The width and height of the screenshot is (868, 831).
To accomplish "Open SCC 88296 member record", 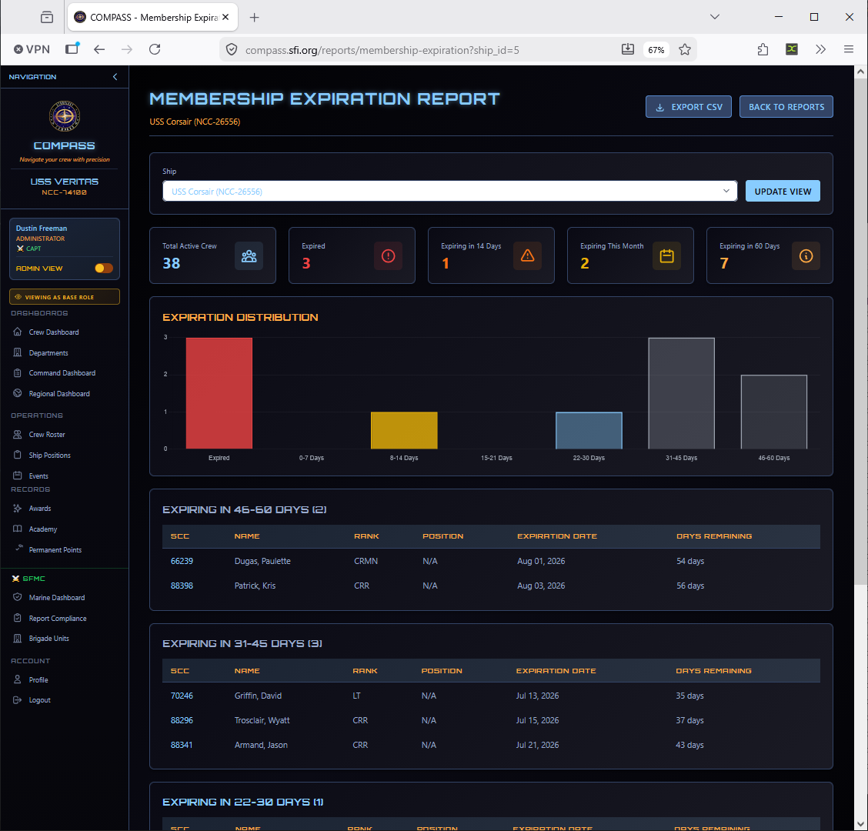I will [x=182, y=720].
